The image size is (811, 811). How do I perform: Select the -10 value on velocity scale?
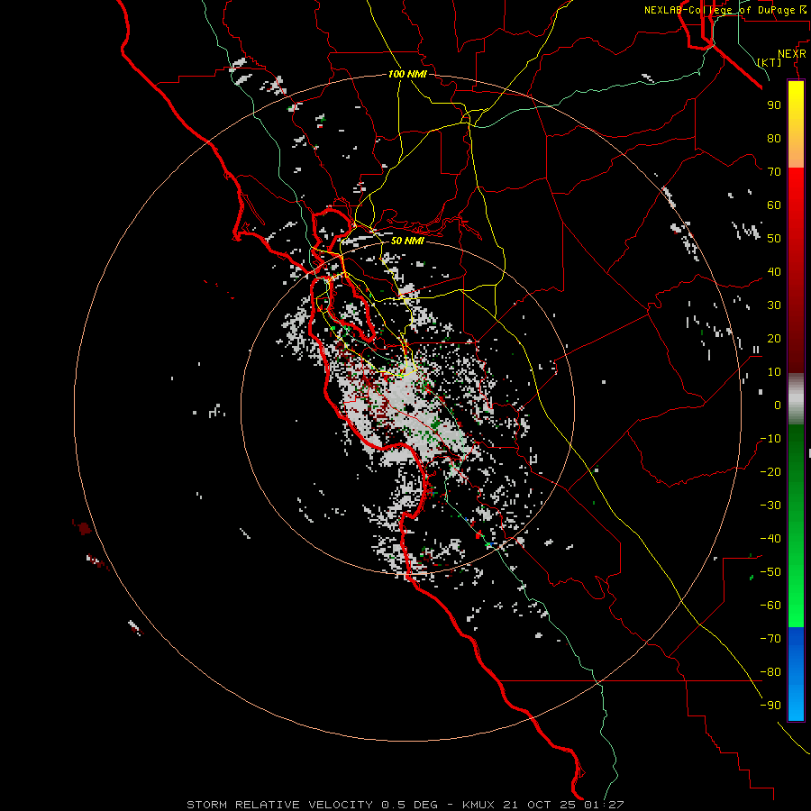770,439
